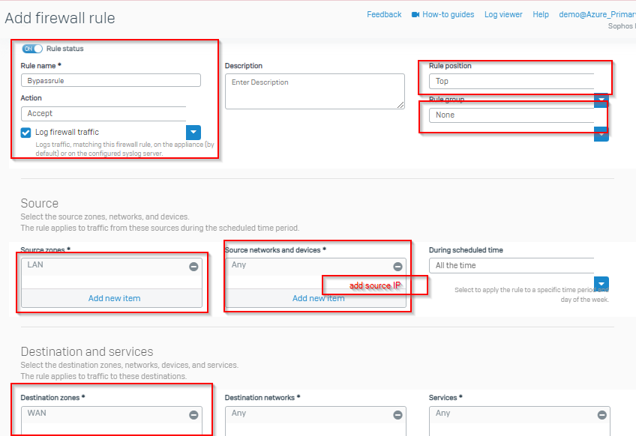Remove LAN from Source zones

194,266
